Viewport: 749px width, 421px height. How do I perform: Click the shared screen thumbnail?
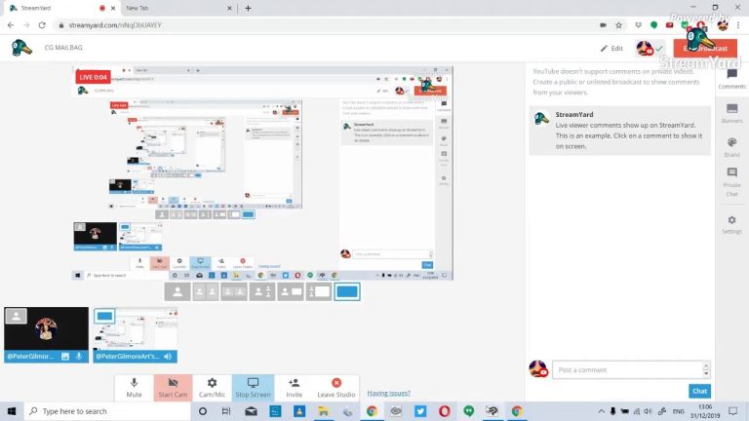136,335
